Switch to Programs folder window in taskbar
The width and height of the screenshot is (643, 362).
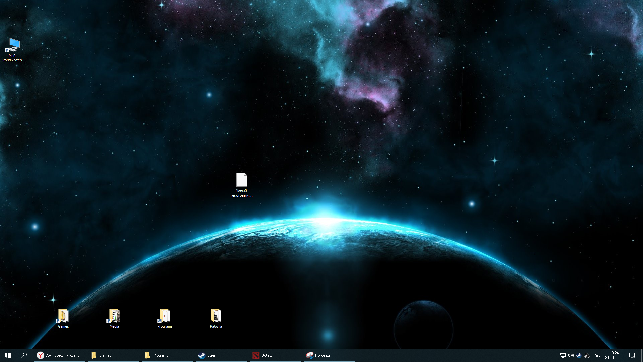[x=167, y=355]
